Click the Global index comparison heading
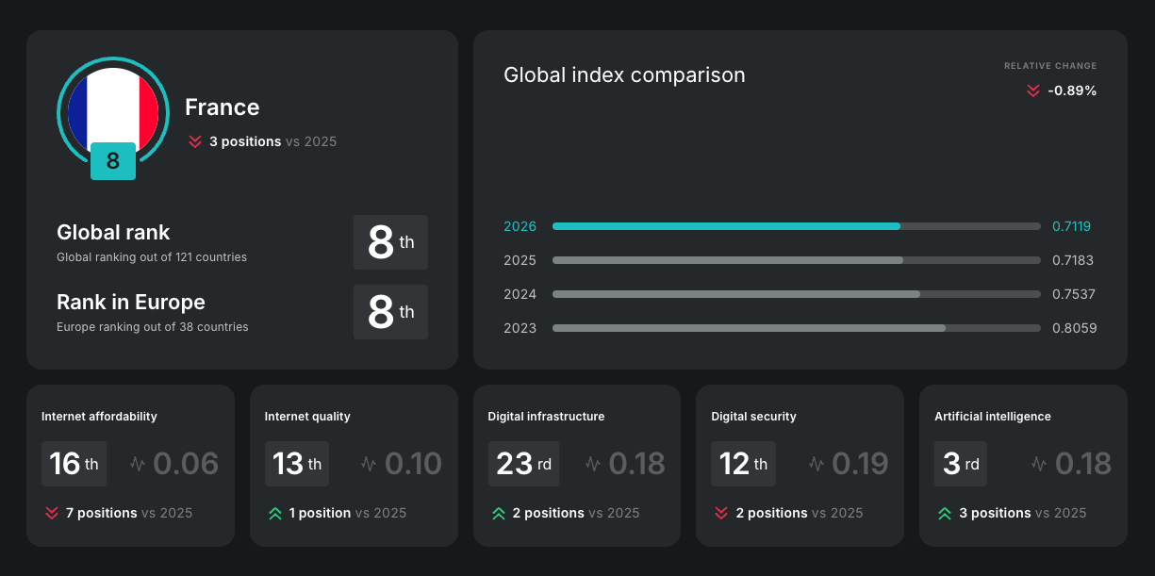Image resolution: width=1155 pixels, height=576 pixels. [624, 75]
